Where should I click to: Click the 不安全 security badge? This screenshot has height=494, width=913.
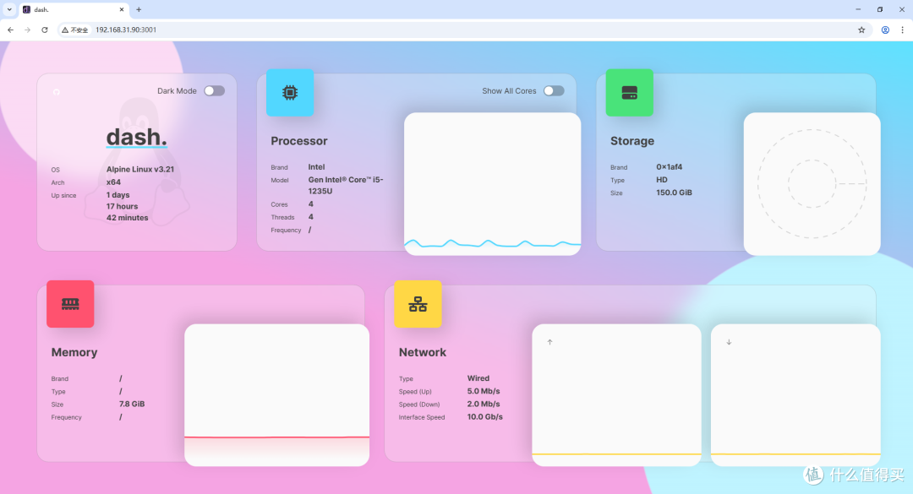coord(75,29)
